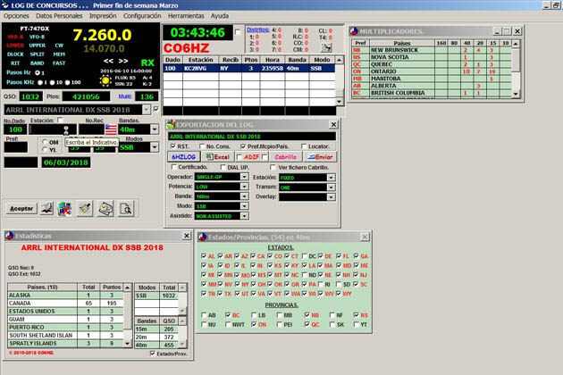Viewport: 563px width, 375px height.
Task: Expand the Transm ONE dropdown
Action: pos(331,187)
